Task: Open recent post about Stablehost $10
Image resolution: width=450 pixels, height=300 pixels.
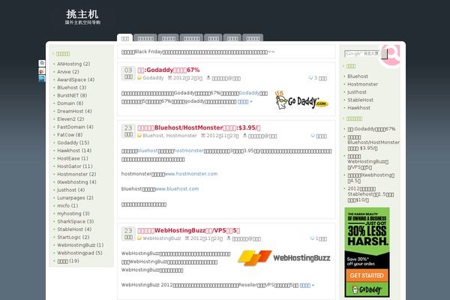Action: point(370,194)
